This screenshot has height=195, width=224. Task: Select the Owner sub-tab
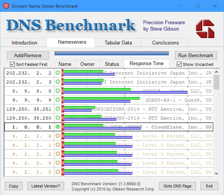(87, 64)
